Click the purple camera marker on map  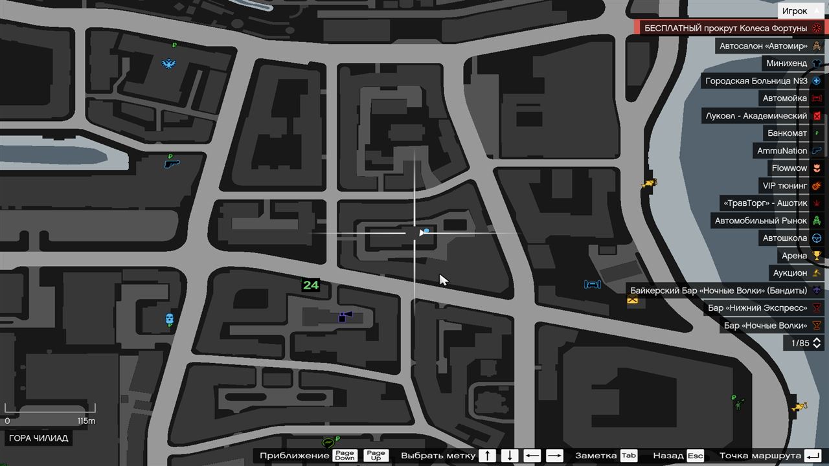coord(345,316)
